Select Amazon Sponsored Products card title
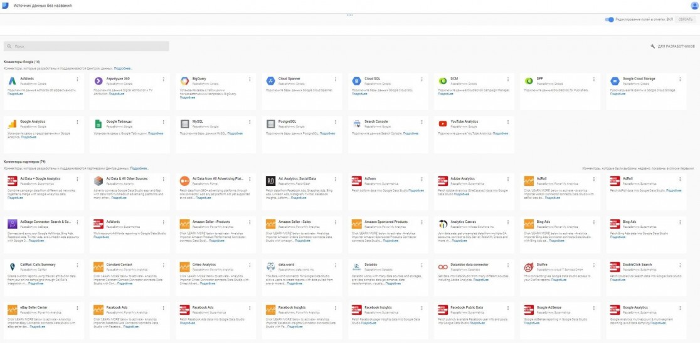This screenshot has height=343, width=700. (386, 222)
